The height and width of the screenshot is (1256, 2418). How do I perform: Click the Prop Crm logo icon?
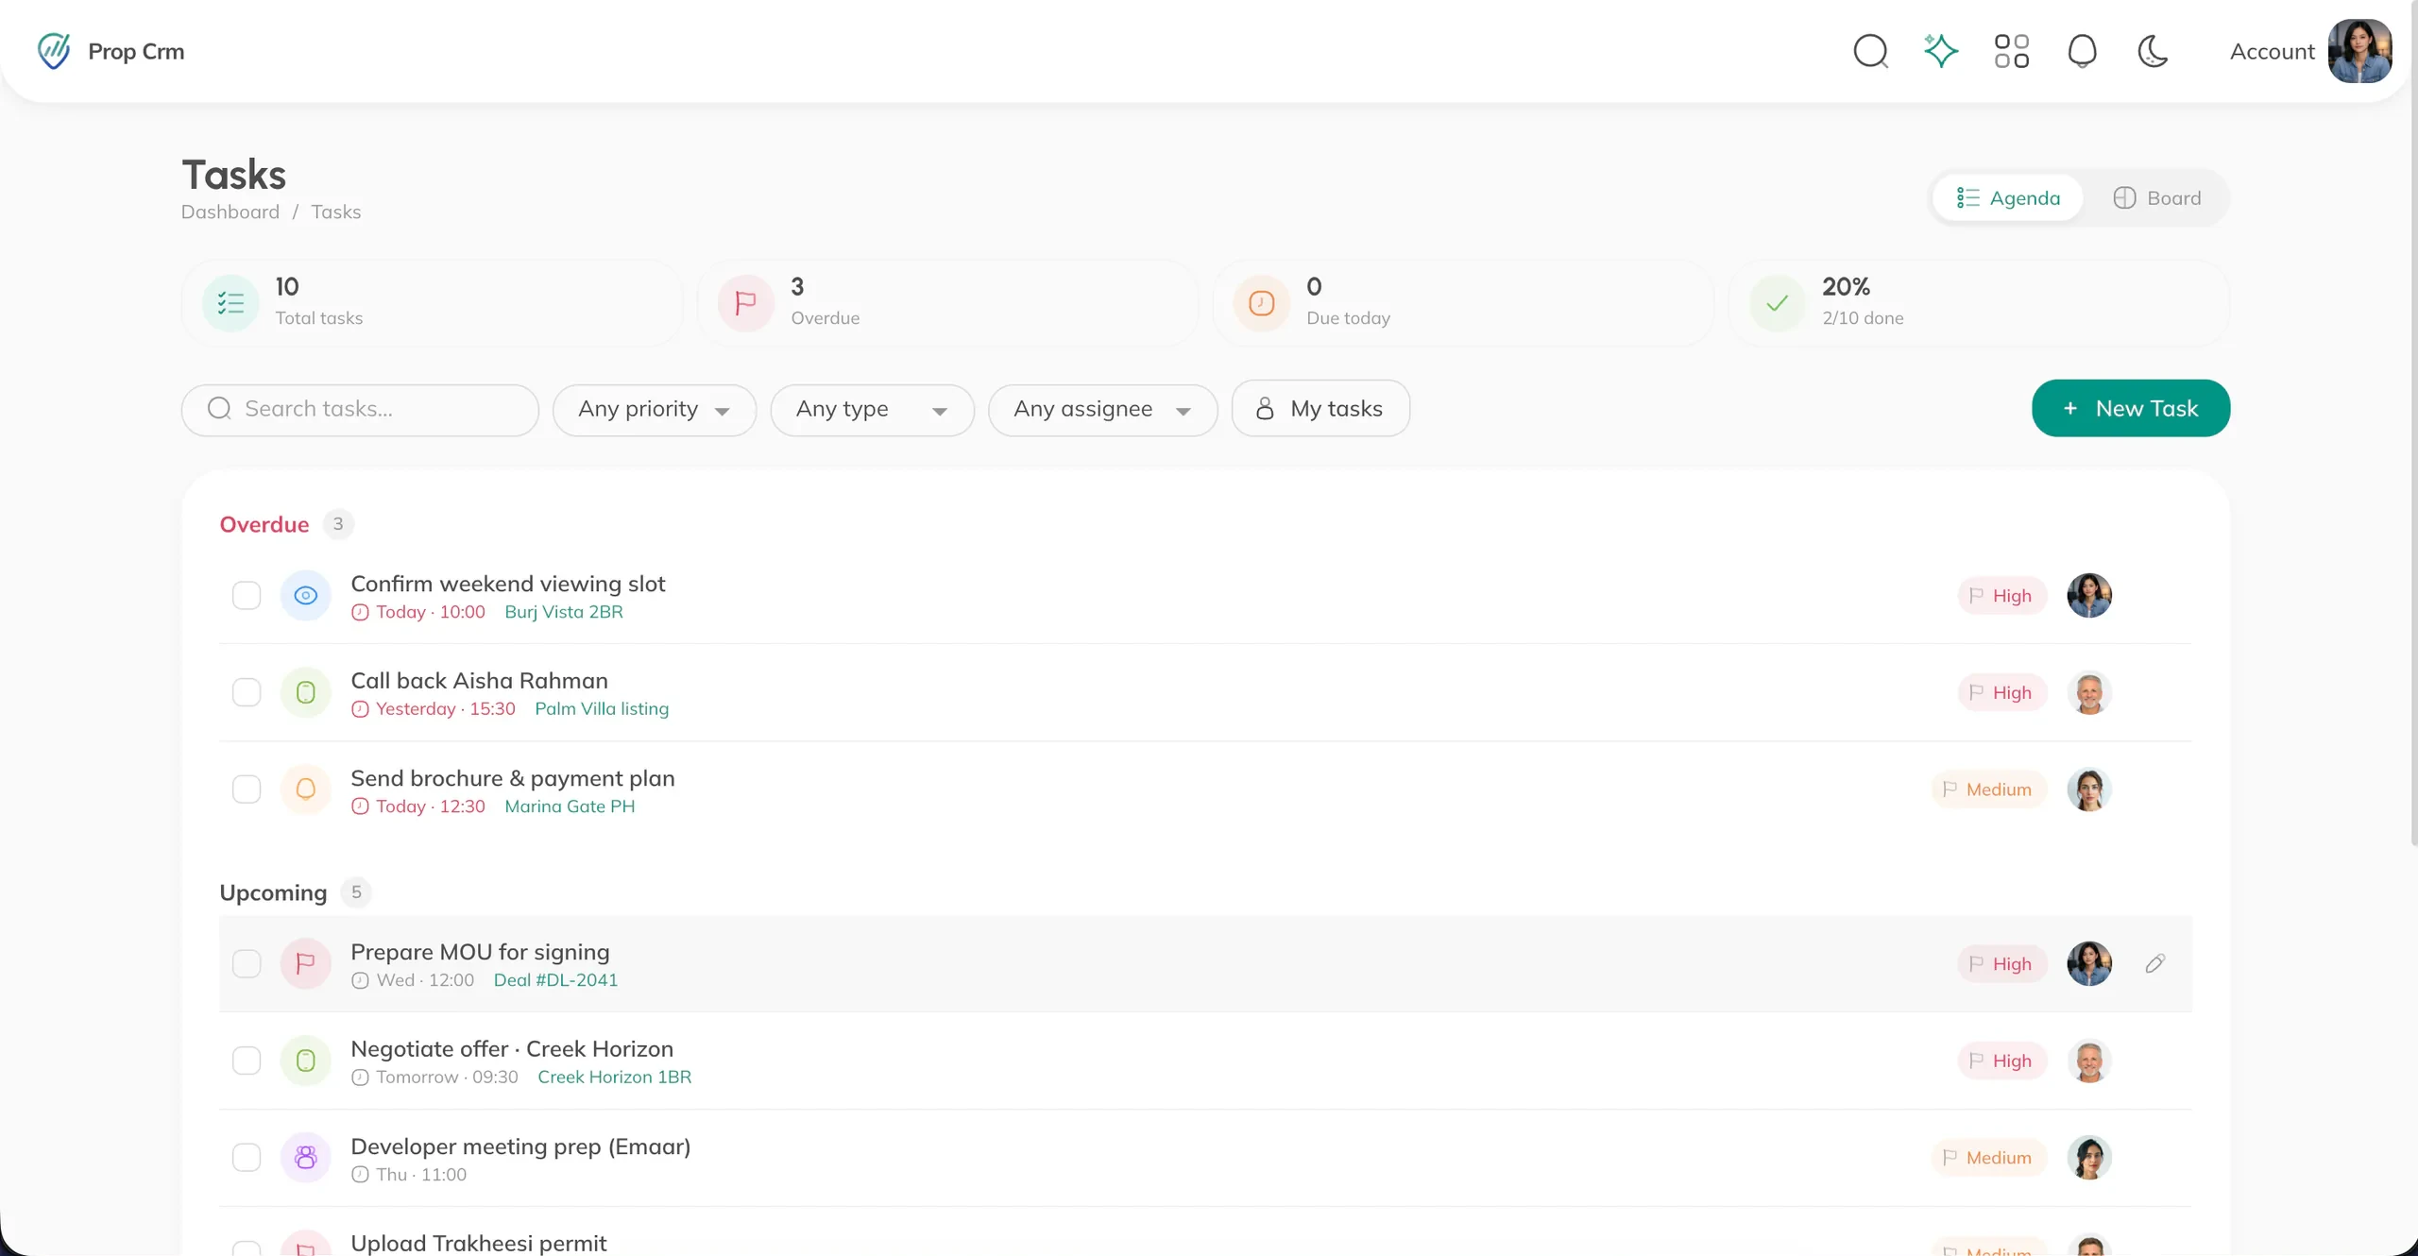point(54,51)
